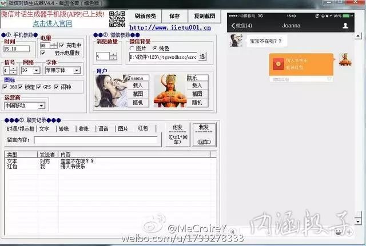Adjust the 消息数量 message count stepper
The image size is (366, 246).
click(113, 56)
